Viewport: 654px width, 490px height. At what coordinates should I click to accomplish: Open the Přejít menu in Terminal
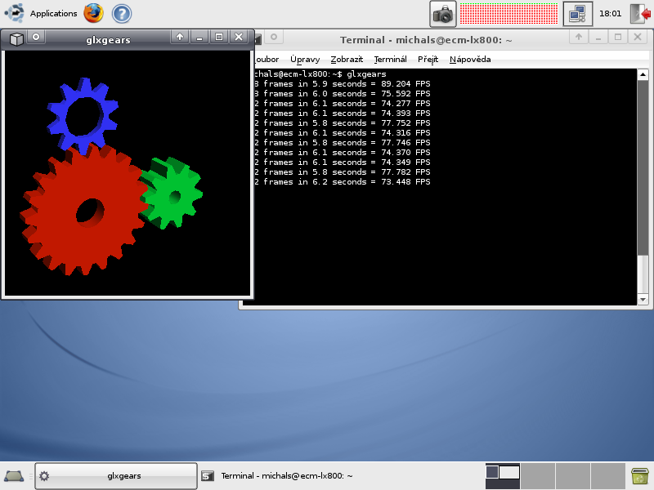(428, 59)
